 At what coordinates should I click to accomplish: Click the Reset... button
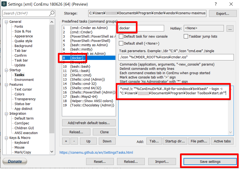100,162
